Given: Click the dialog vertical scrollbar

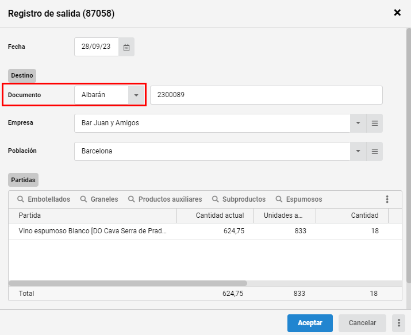Looking at the screenshot, I should coord(409,156).
